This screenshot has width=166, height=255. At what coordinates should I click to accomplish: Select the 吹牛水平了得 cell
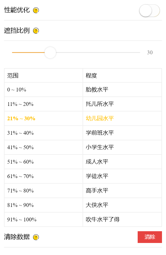tap(122, 219)
